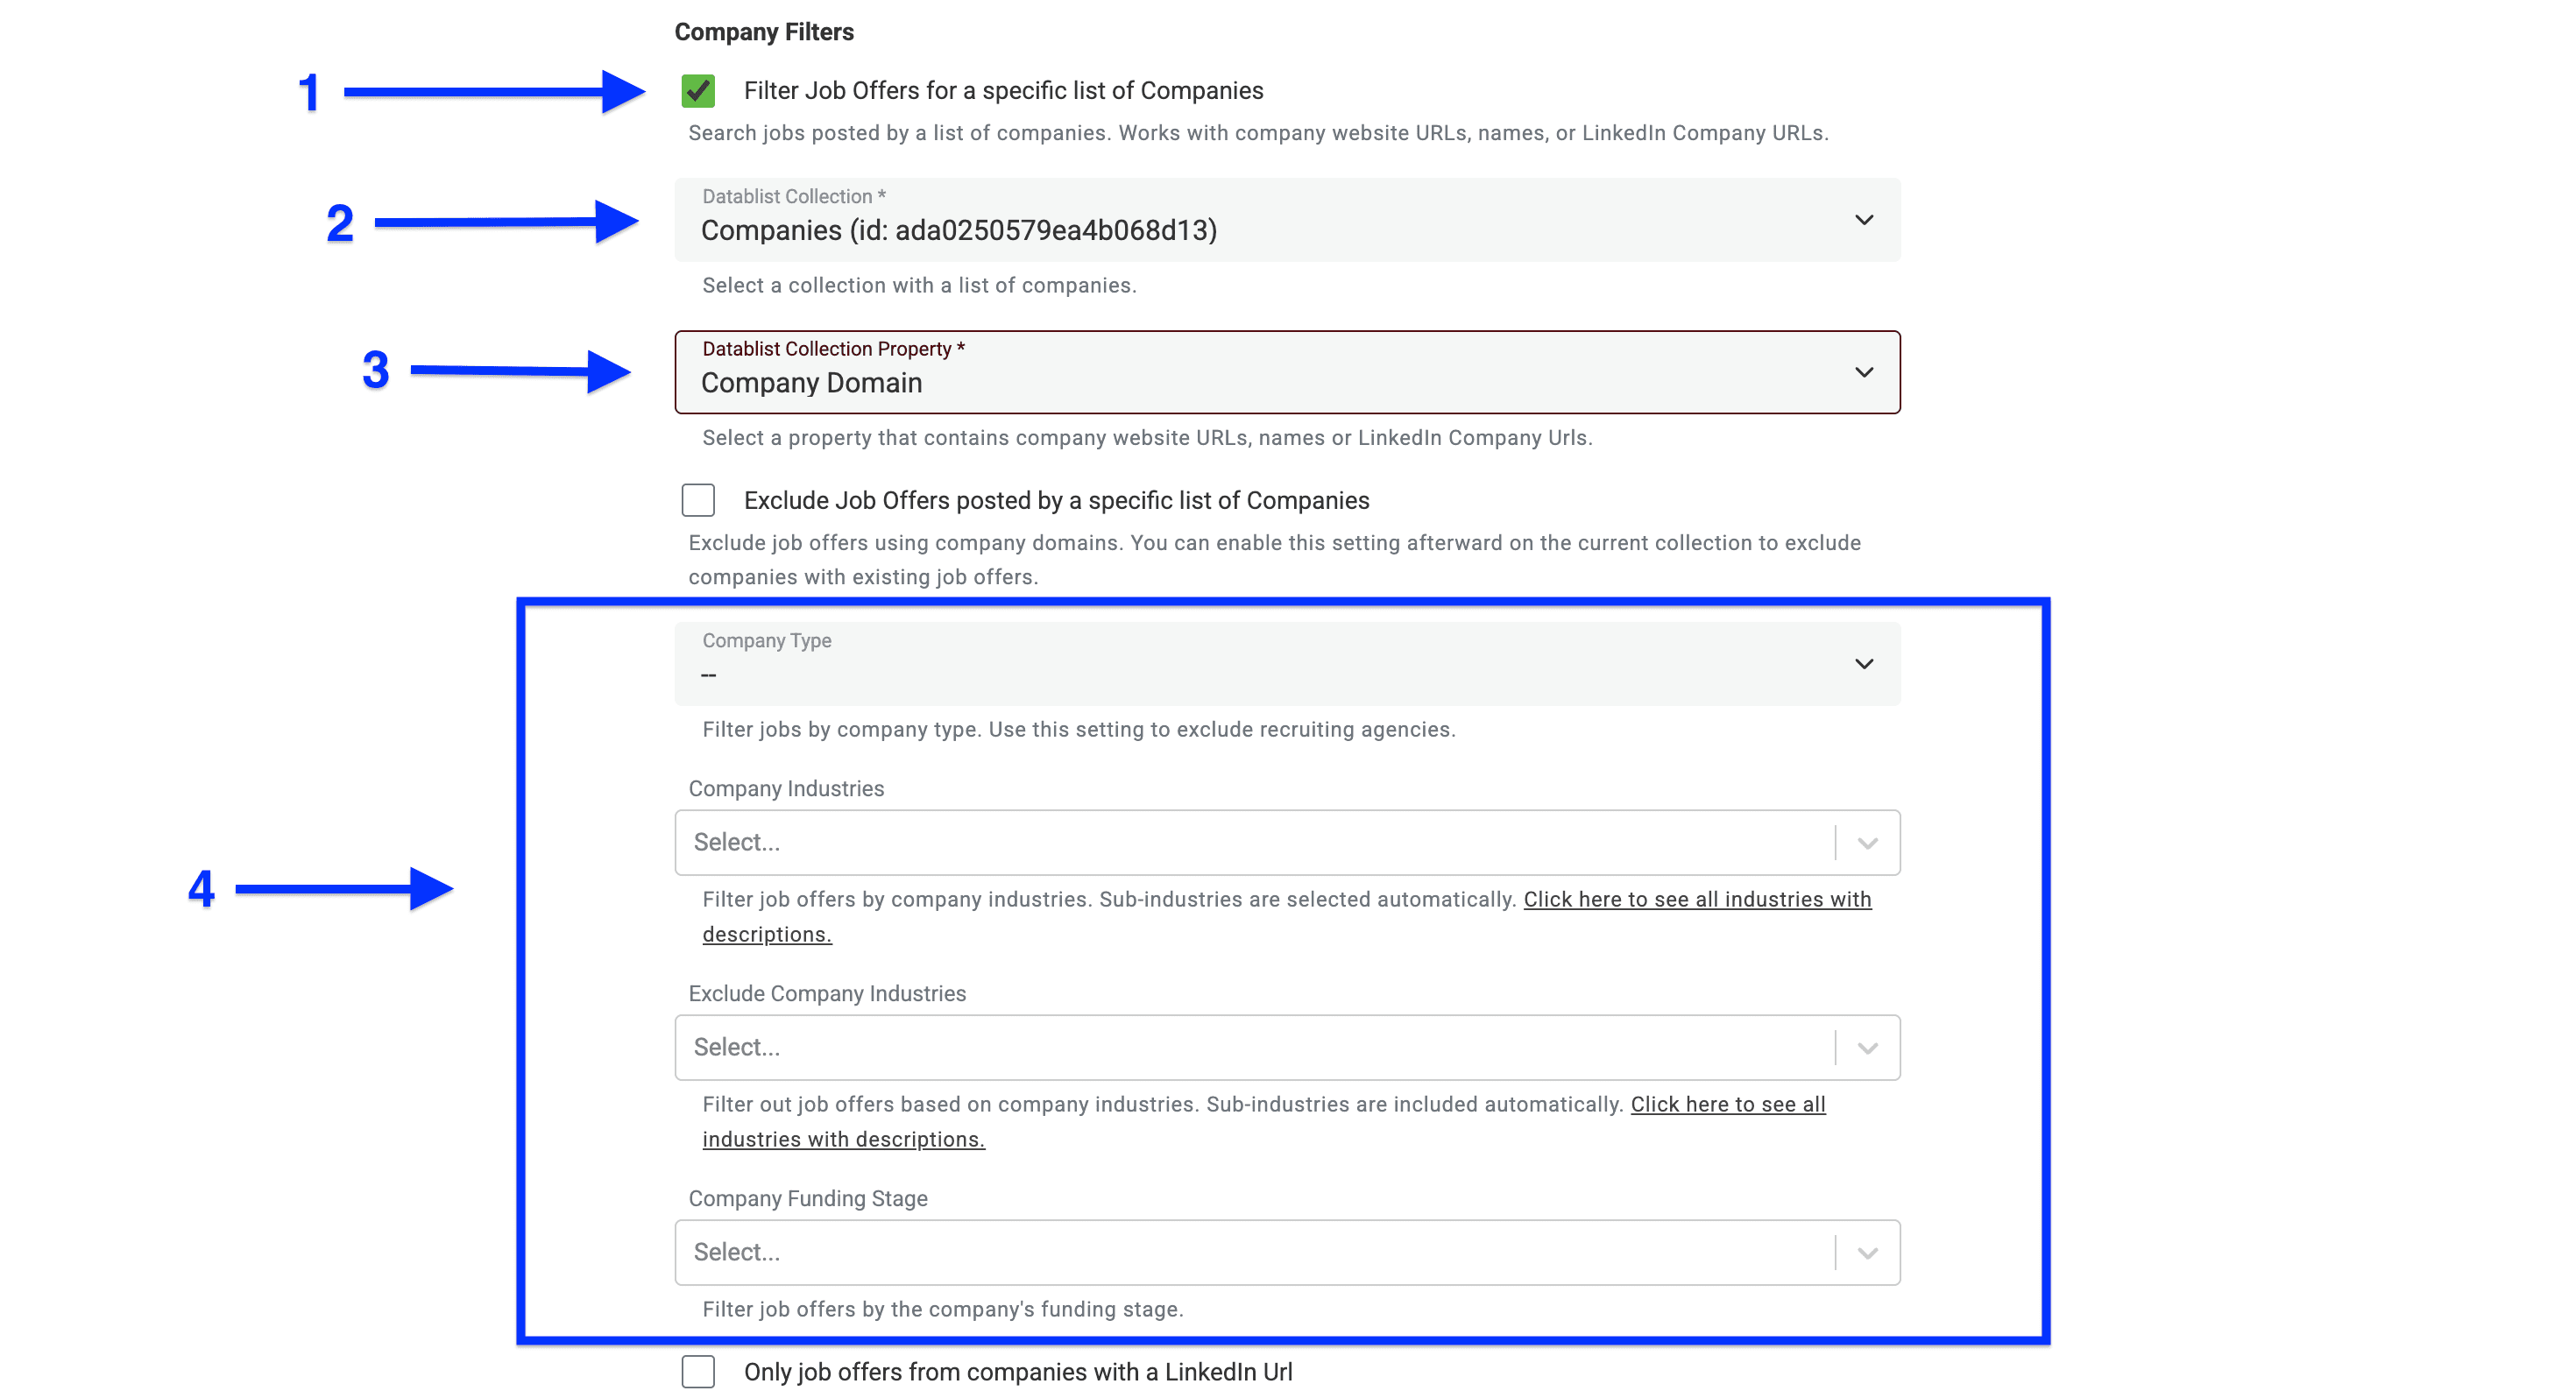Click chevron on Companies collection field
Viewport: 2576px width, 1398px height.
pyautogui.click(x=1864, y=220)
